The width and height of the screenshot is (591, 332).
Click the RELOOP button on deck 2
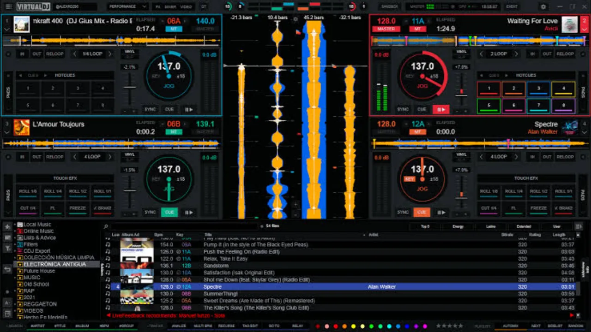pyautogui.click(x=565, y=54)
